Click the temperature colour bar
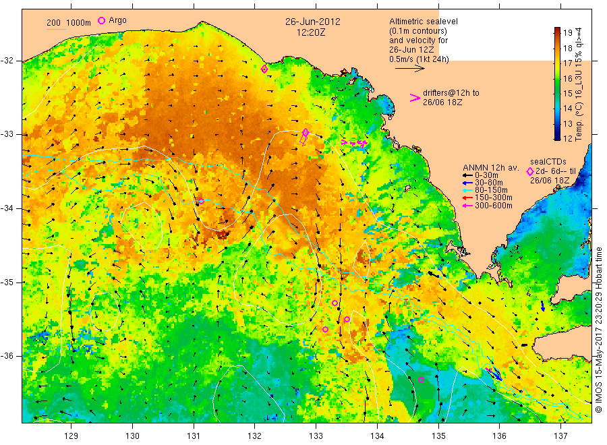This screenshot has width=607, height=445. 557,84
